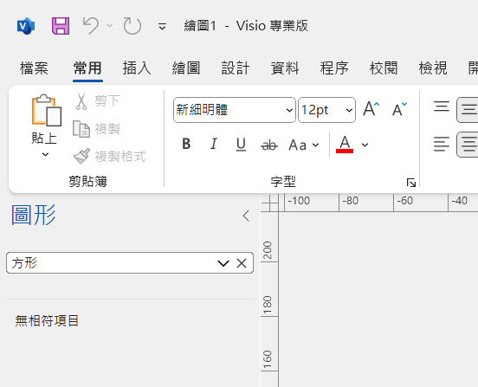
Task: Increase font size with the larger A icon
Action: pyautogui.click(x=371, y=109)
